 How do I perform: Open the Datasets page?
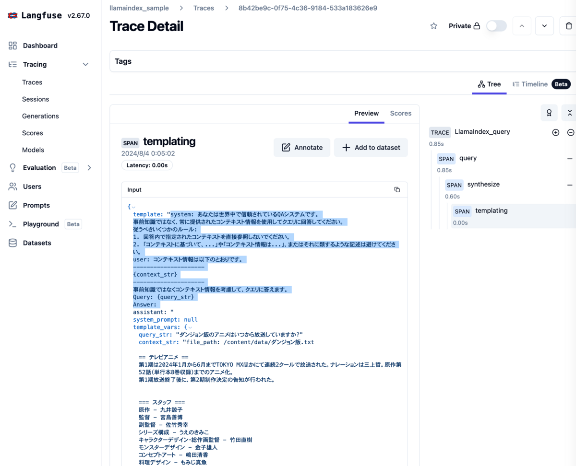point(37,243)
